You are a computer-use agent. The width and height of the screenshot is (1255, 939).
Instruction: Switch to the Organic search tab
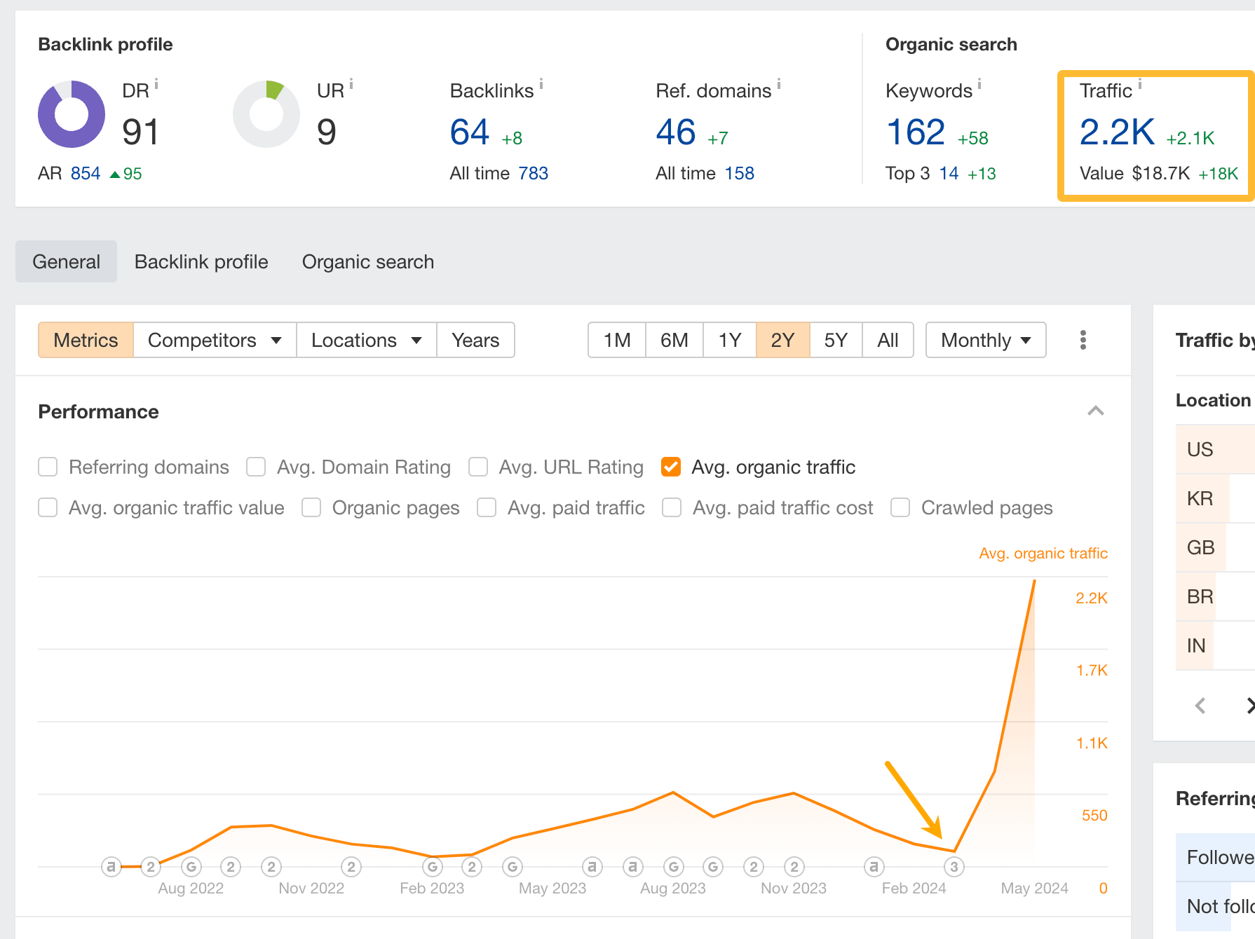pyautogui.click(x=368, y=261)
